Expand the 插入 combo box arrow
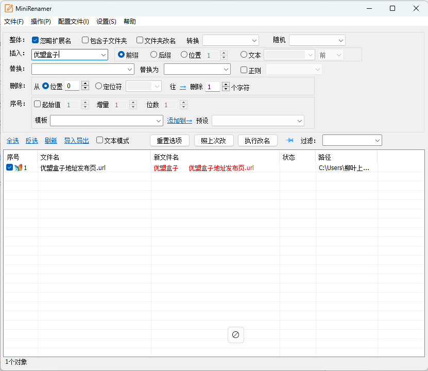This screenshot has height=371, width=428. (104, 55)
